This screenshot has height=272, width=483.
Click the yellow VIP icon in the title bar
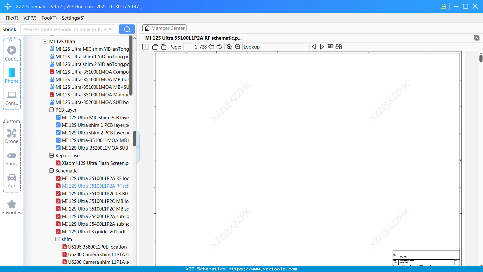443,6
